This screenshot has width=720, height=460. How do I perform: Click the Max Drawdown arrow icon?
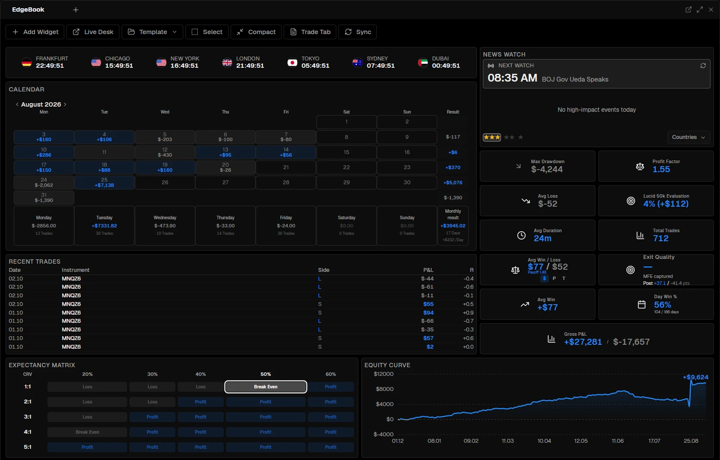tap(518, 166)
